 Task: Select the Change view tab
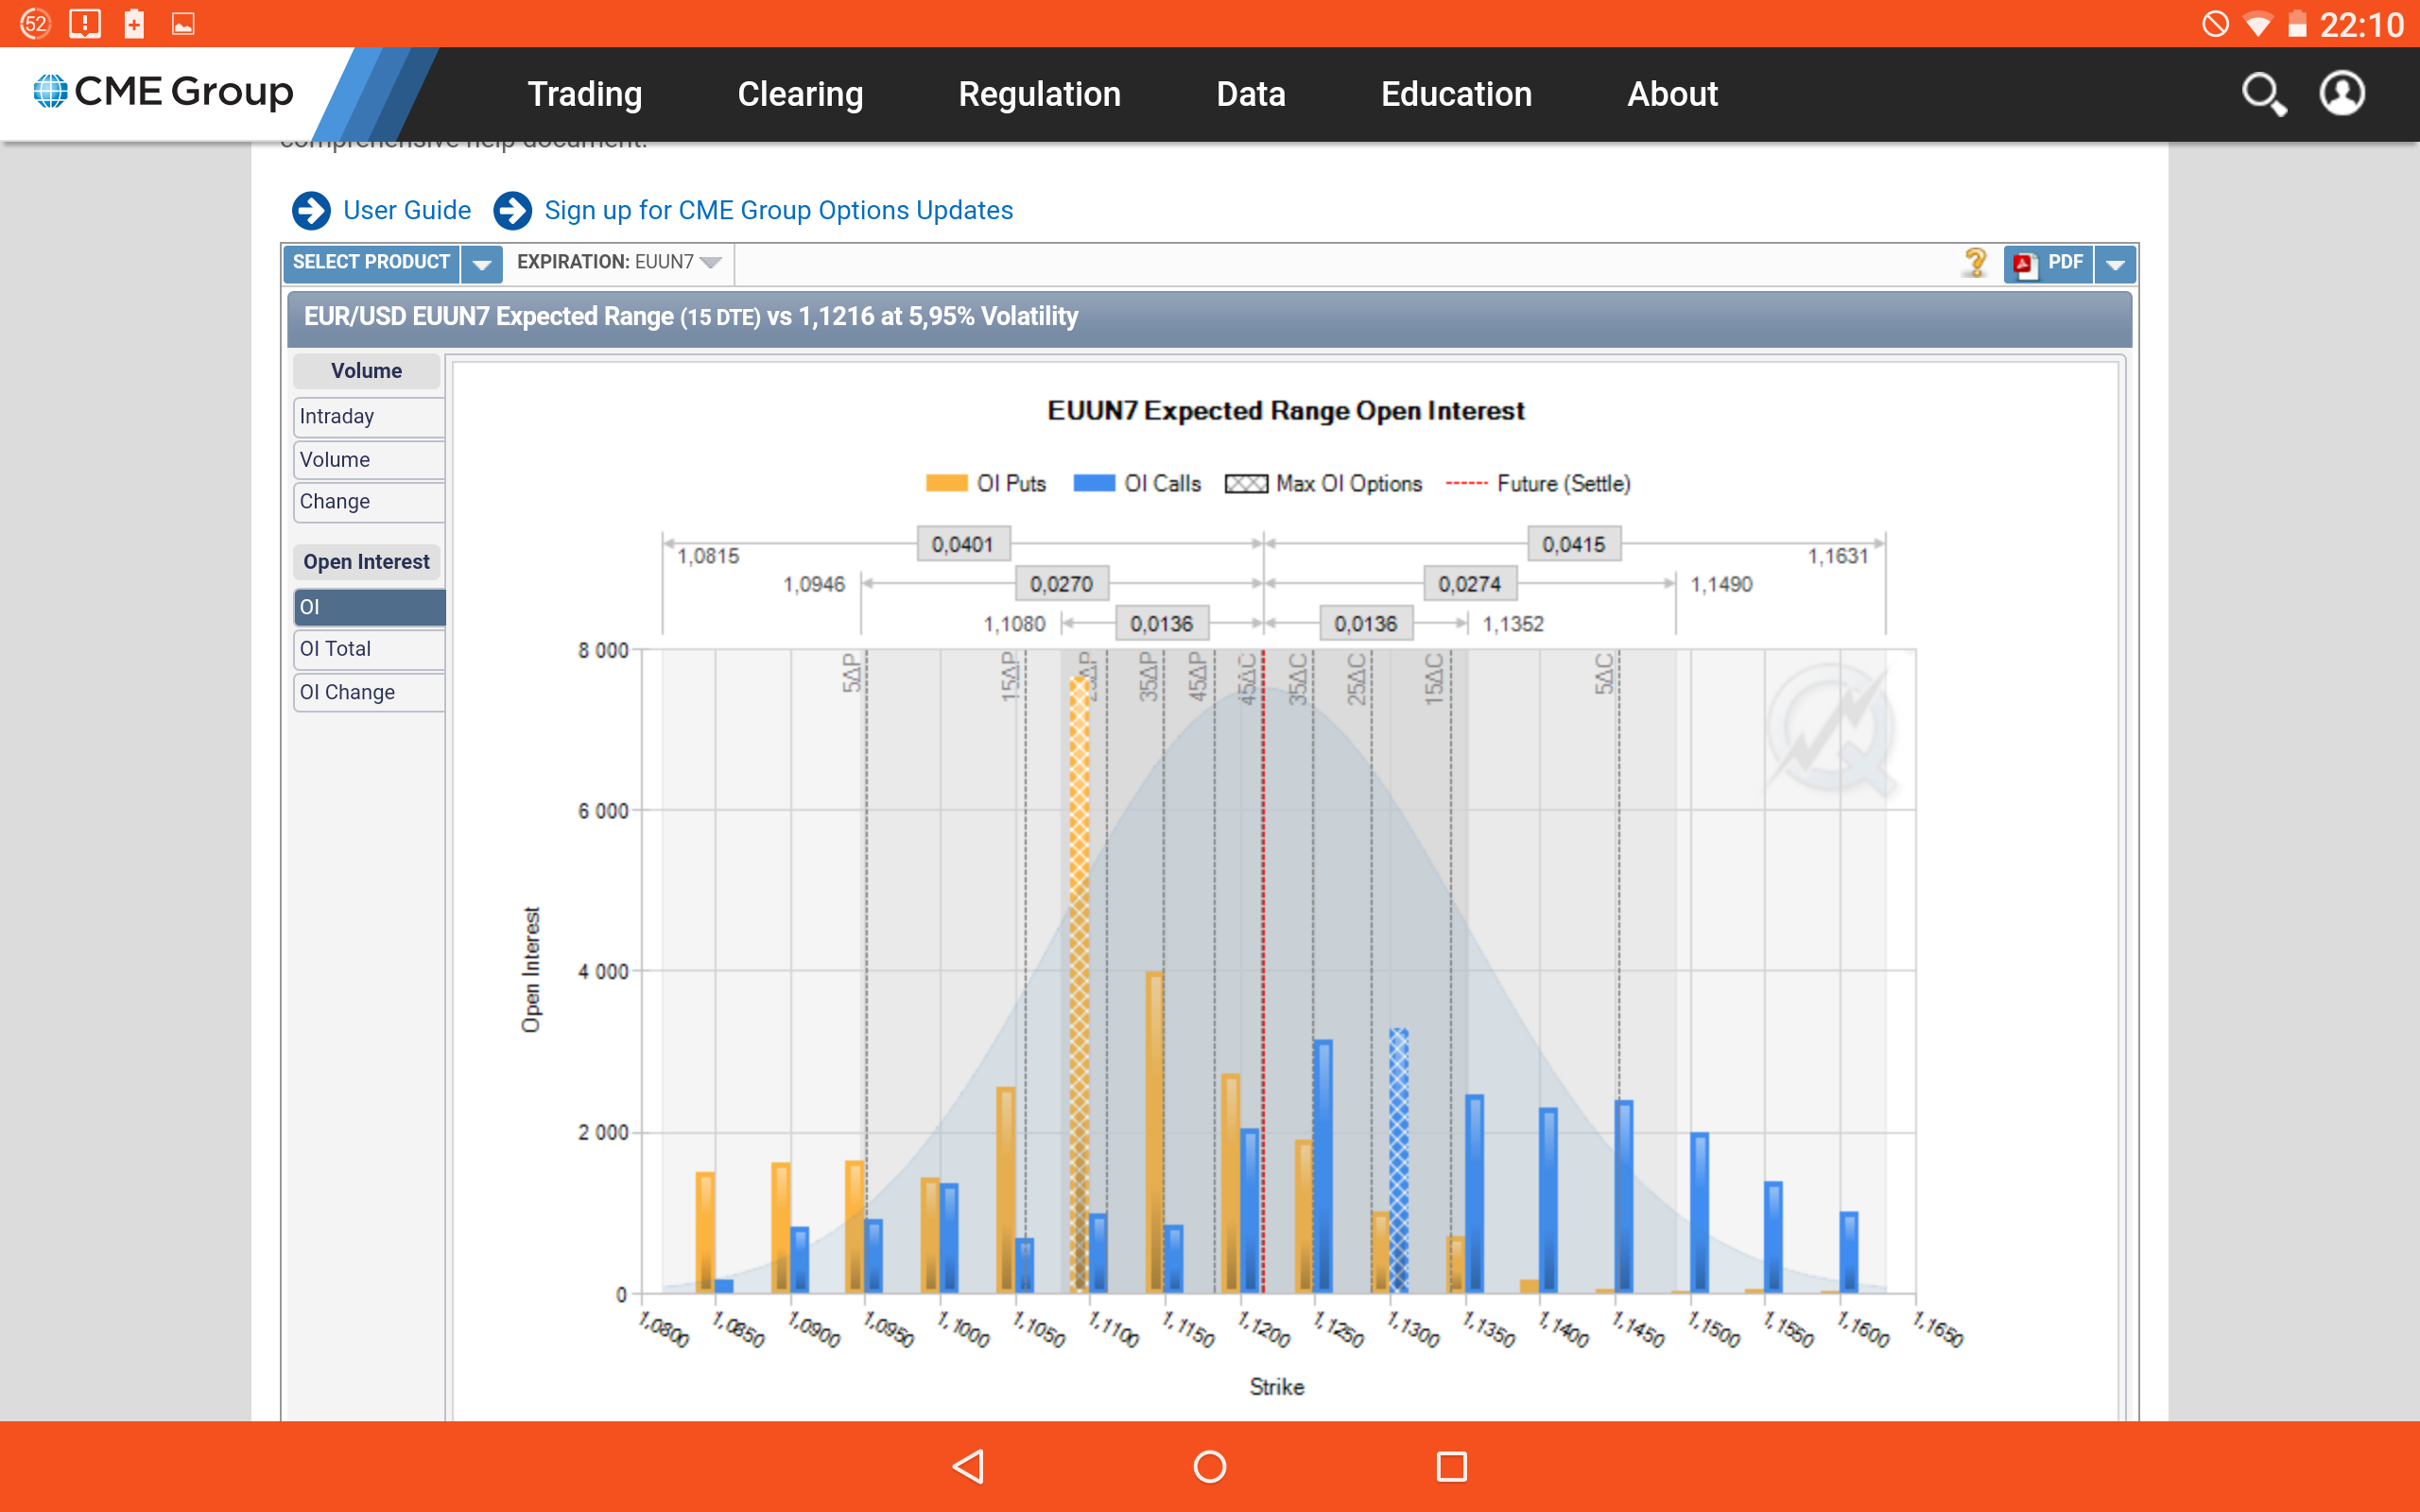(x=369, y=501)
